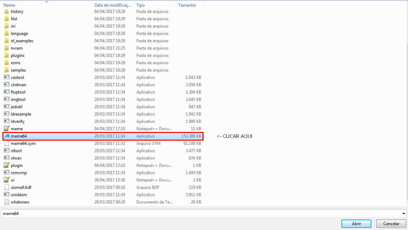Select the file name "ldresample"
The width and height of the screenshot is (408, 230).
(x=21, y=114)
